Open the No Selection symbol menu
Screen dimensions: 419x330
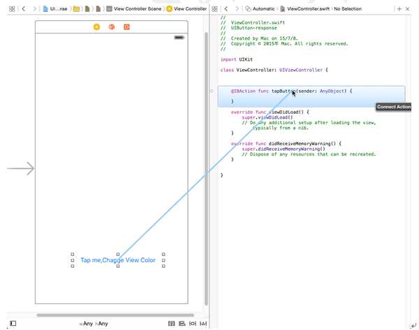click(x=348, y=9)
